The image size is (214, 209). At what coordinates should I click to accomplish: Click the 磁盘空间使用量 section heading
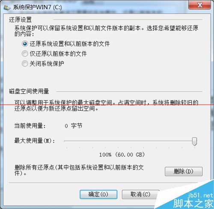click(x=29, y=91)
